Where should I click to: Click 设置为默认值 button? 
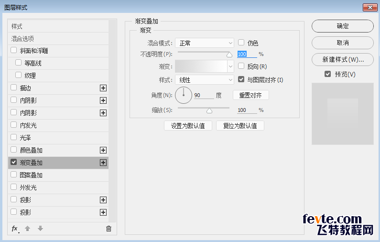pyautogui.click(x=188, y=126)
